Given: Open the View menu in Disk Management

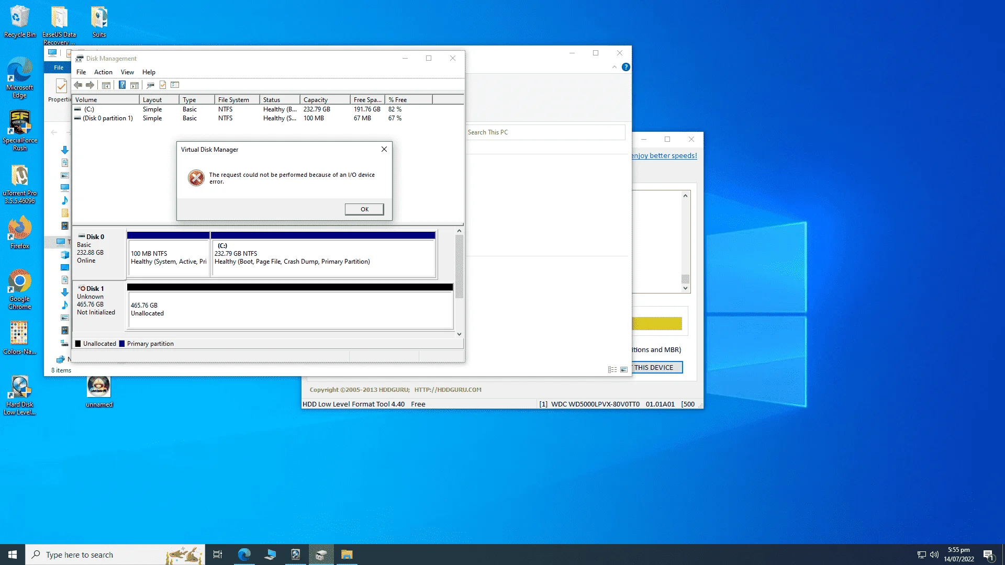Looking at the screenshot, I should pos(127,72).
